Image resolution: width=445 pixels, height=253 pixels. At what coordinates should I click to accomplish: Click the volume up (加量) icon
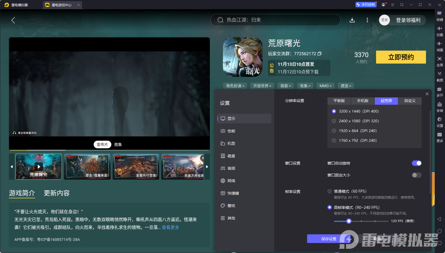[440, 32]
